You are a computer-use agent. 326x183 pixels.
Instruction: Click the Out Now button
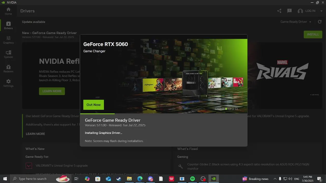point(93,105)
